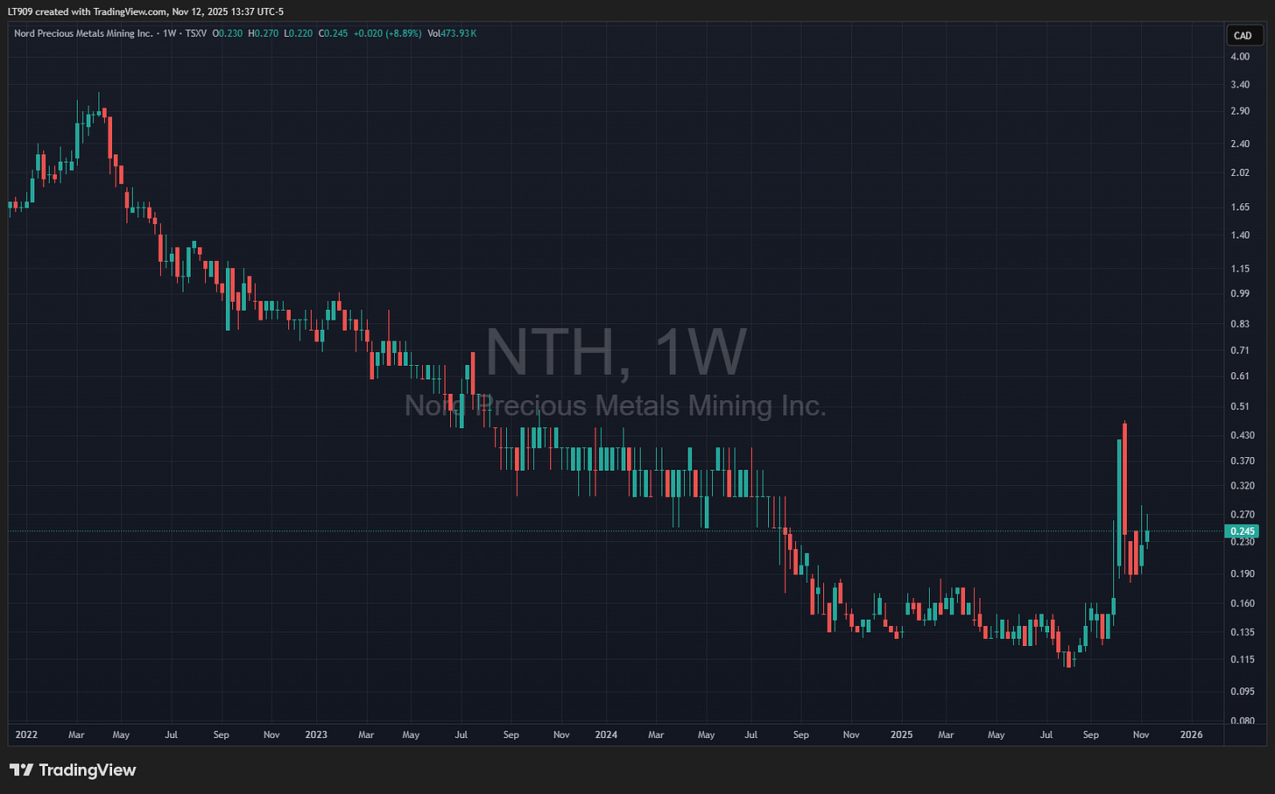Select the 1W interval in the chart legend
The width and height of the screenshot is (1275, 794).
169,33
